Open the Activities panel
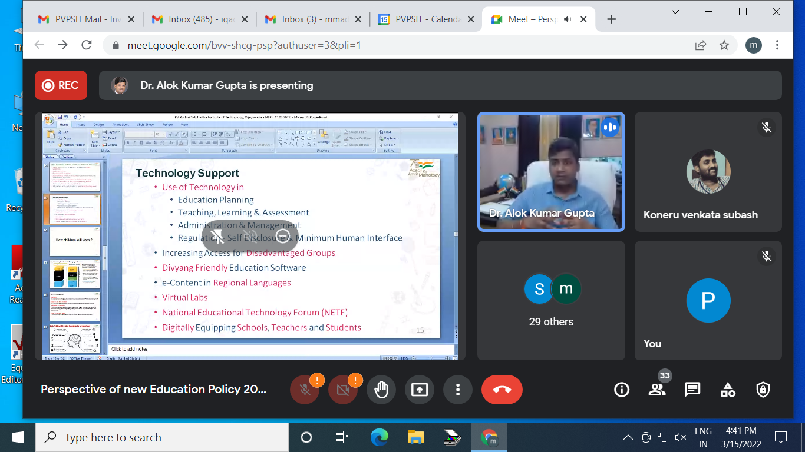This screenshot has width=805, height=452. click(x=728, y=390)
